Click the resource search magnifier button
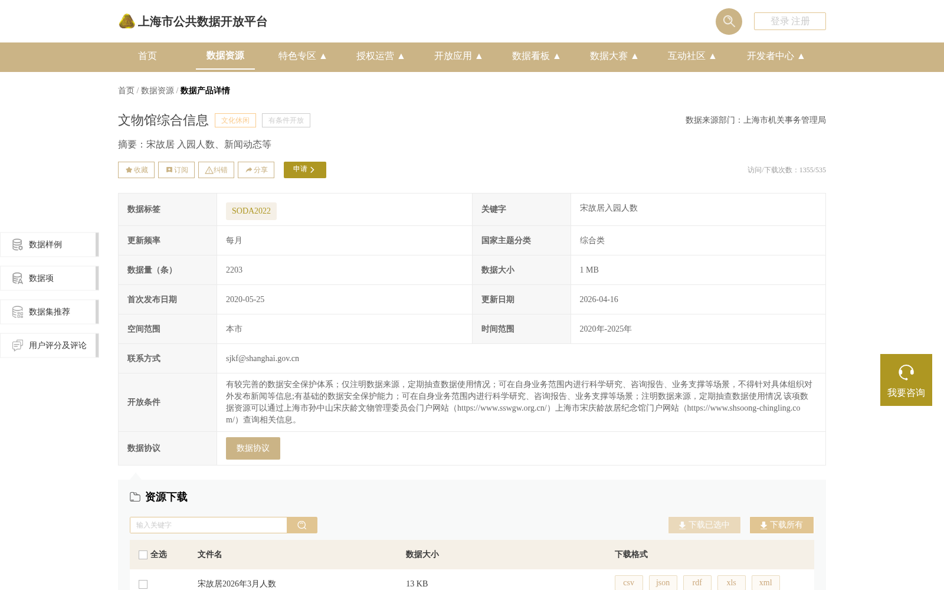Viewport: 944px width, 590px height. 302,525
